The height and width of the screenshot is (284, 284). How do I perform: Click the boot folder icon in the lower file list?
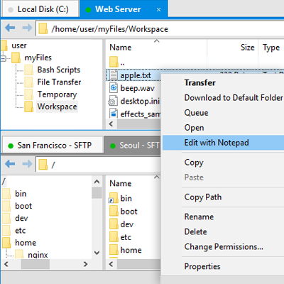[114, 211]
